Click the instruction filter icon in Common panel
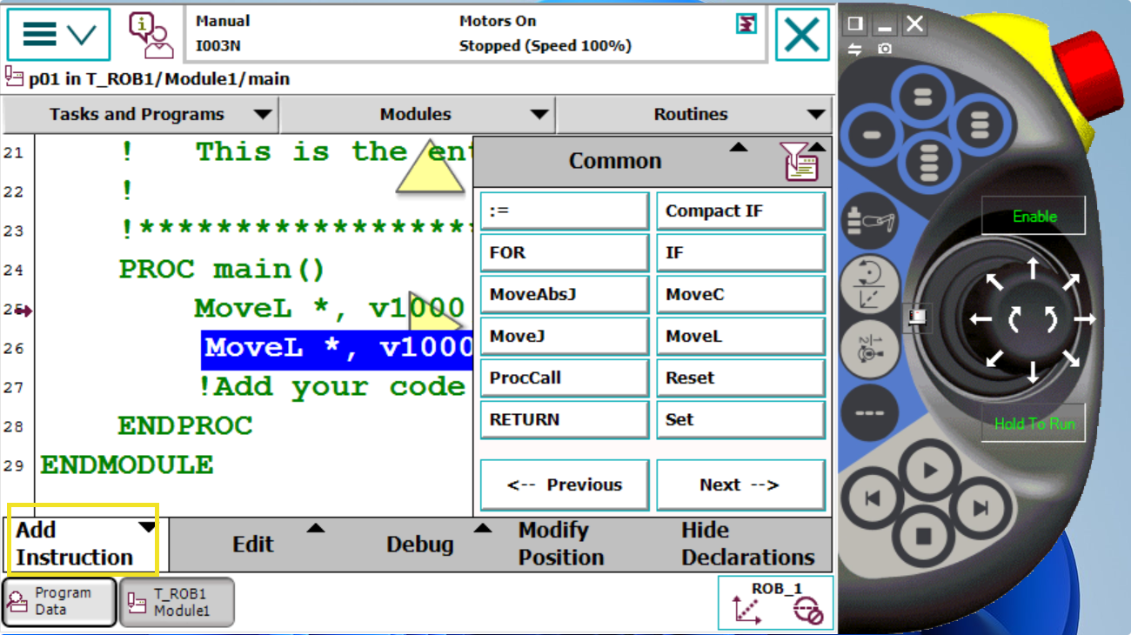This screenshot has height=635, width=1131. [x=800, y=163]
